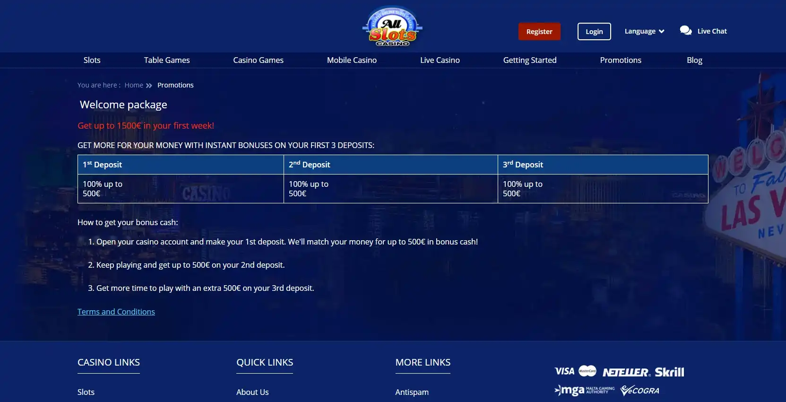Click the Home breadcrumb link
Image resolution: width=786 pixels, height=402 pixels.
pos(134,85)
